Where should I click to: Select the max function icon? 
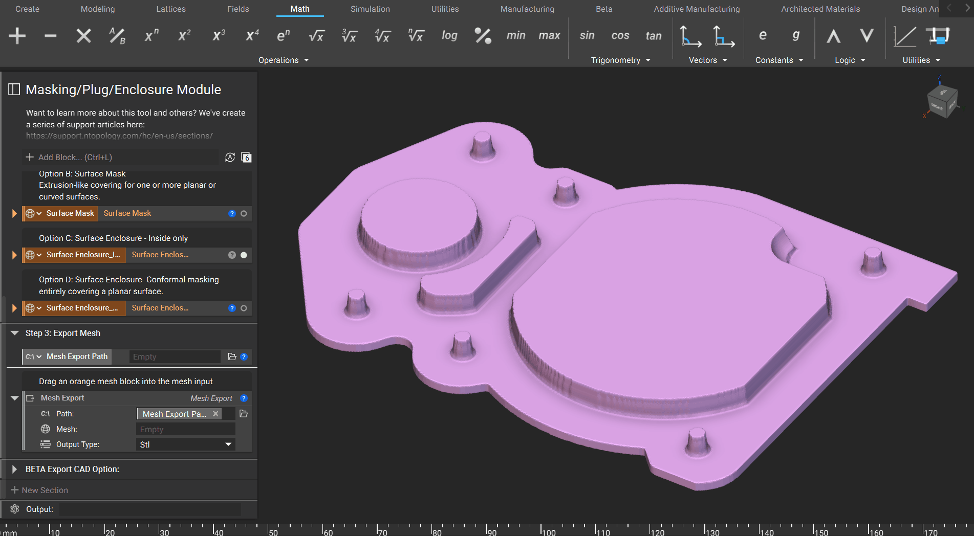549,36
